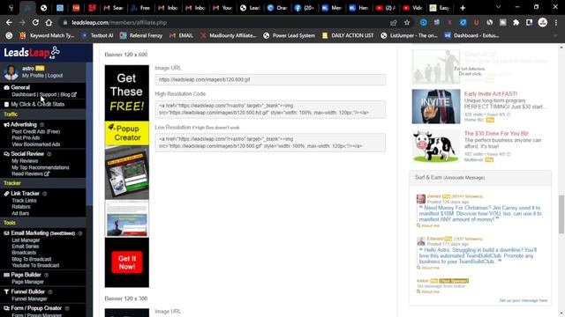Click the Page Builder help question icon
The width and height of the screenshot is (565, 317).
click(46, 275)
